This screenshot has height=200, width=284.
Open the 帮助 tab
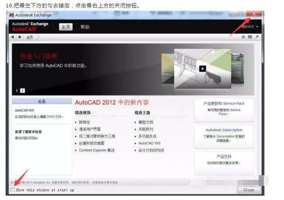[85, 27]
